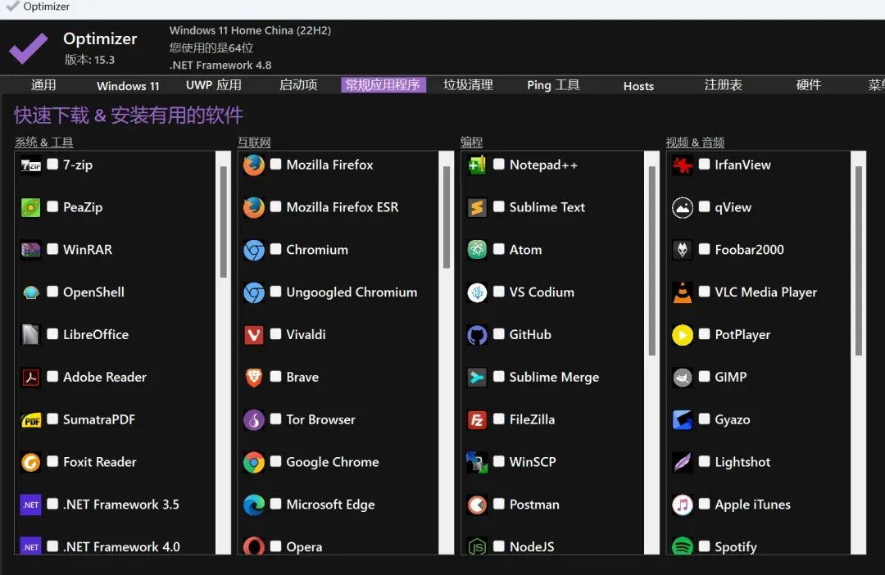
Task: Click the Google Chrome icon
Action: click(254, 462)
